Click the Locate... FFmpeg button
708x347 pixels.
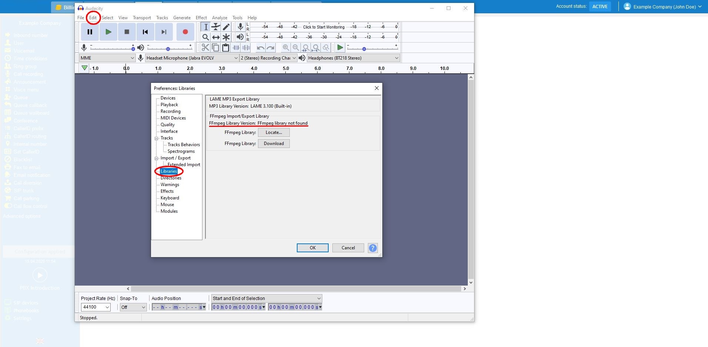click(x=274, y=132)
